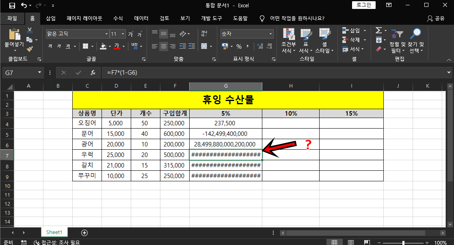The height and width of the screenshot is (245, 454).
Task: Click the Insert Function fx icon
Action: 93,73
